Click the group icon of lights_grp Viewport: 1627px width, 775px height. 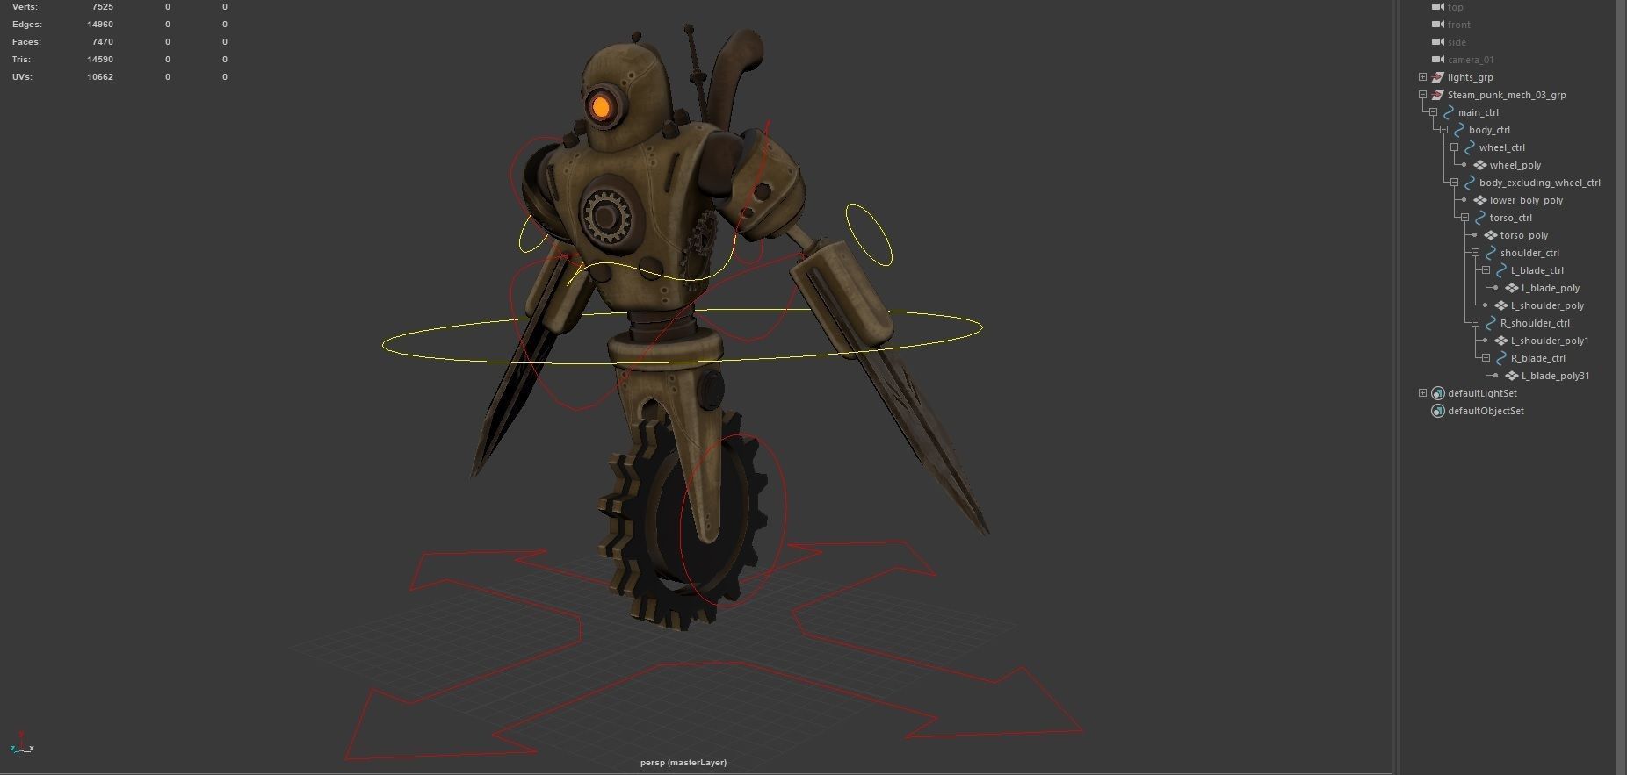(1438, 77)
